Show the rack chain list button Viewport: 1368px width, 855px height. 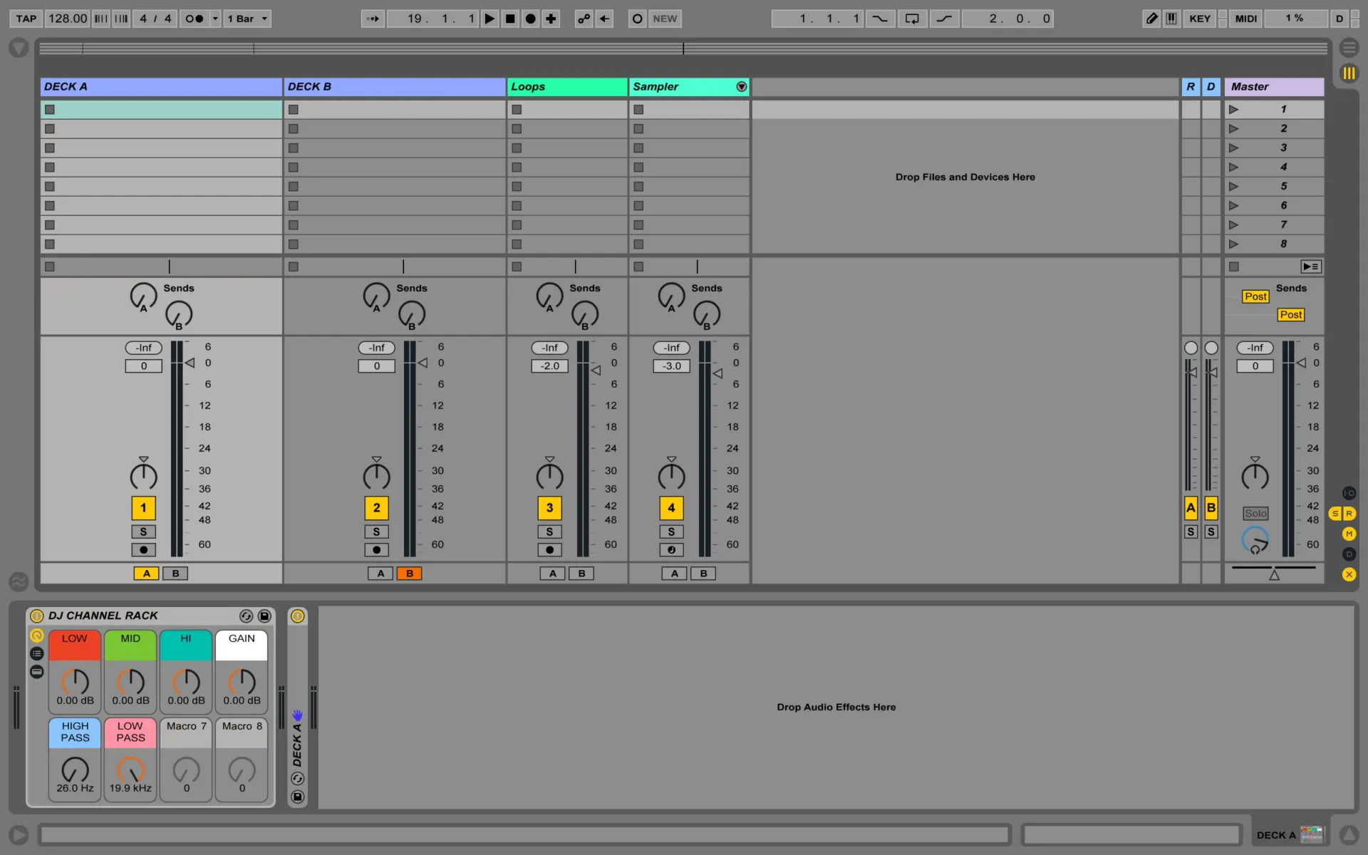click(37, 653)
